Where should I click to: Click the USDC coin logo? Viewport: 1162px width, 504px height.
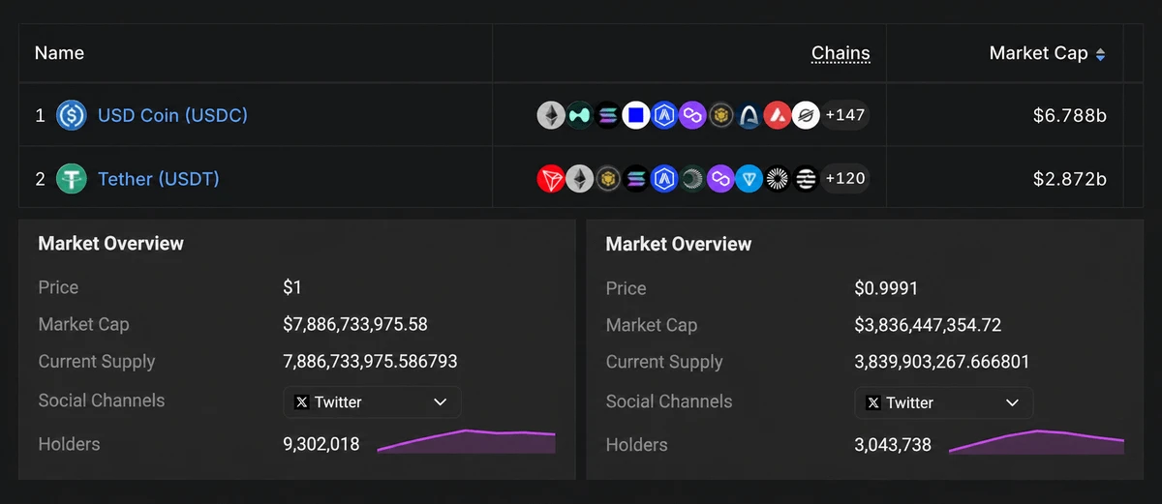click(x=72, y=116)
